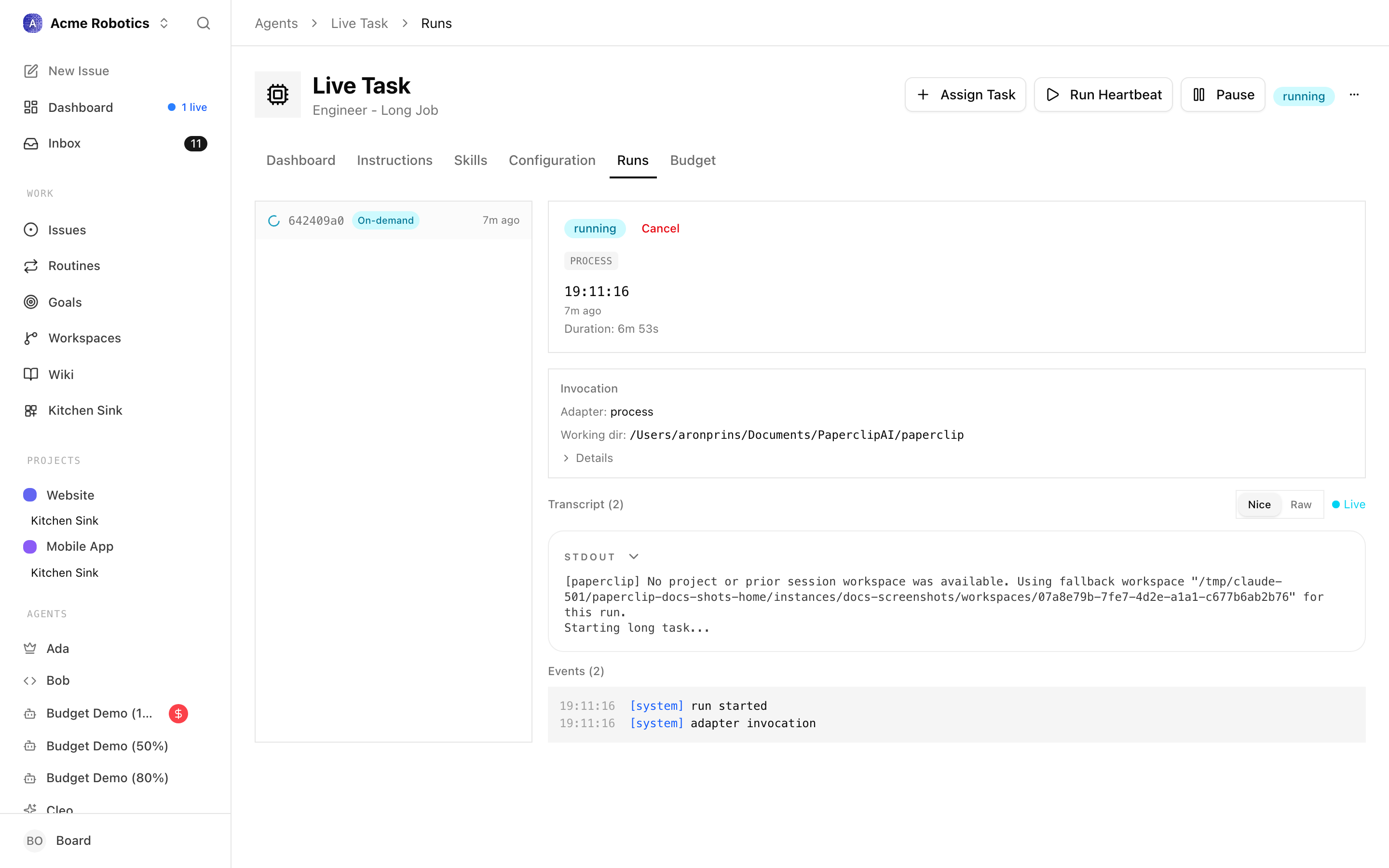1389x868 pixels.
Task: Click the "1 live" indicator
Action: 187,108
